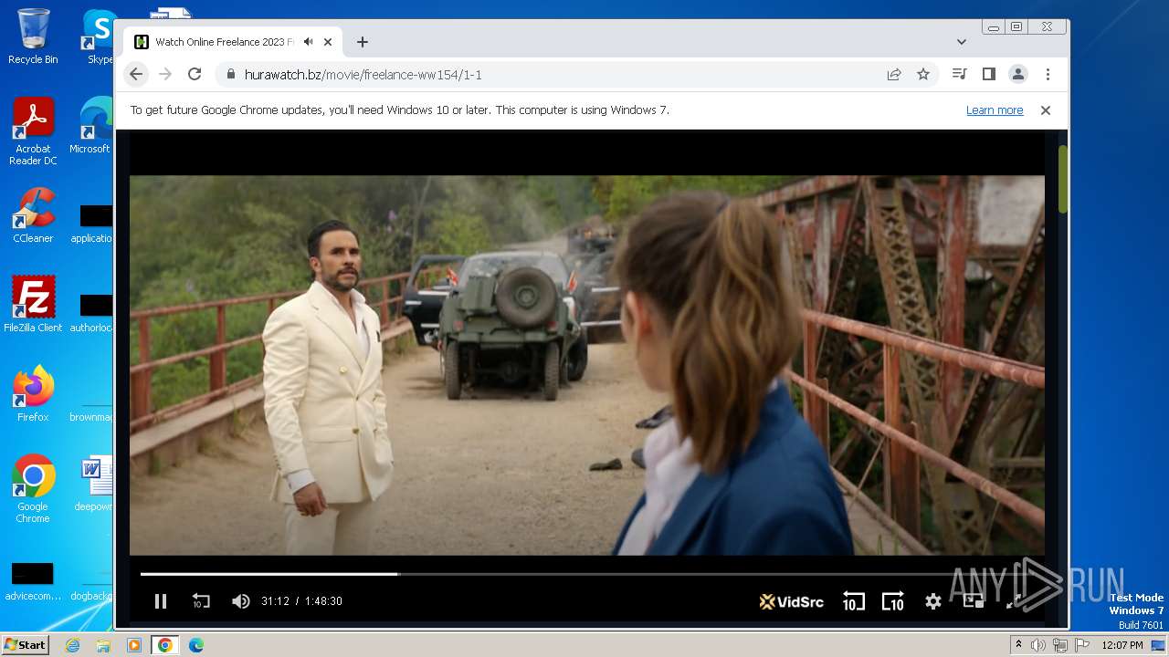The width and height of the screenshot is (1169, 657).
Task: Open Chrome profile menu
Action: click(x=1017, y=74)
